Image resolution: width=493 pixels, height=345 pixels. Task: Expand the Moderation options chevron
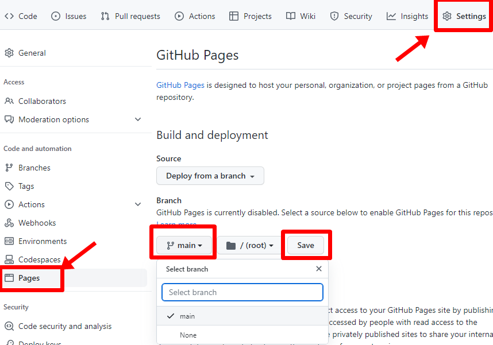point(138,119)
